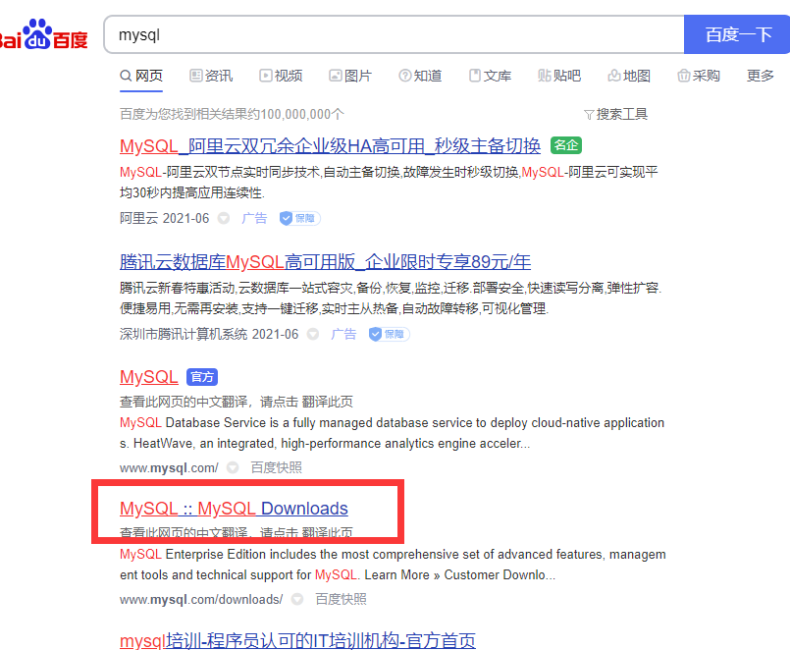Image resolution: width=790 pixels, height=650 pixels.
Task: Open 百度快照 for www.mysql.com/downloads/
Action: coord(342,600)
